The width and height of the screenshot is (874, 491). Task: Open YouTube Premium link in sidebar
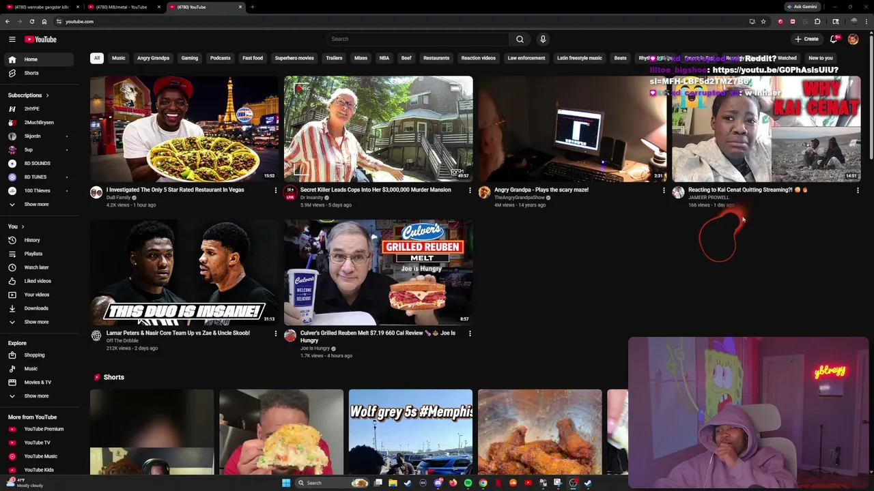click(x=39, y=429)
